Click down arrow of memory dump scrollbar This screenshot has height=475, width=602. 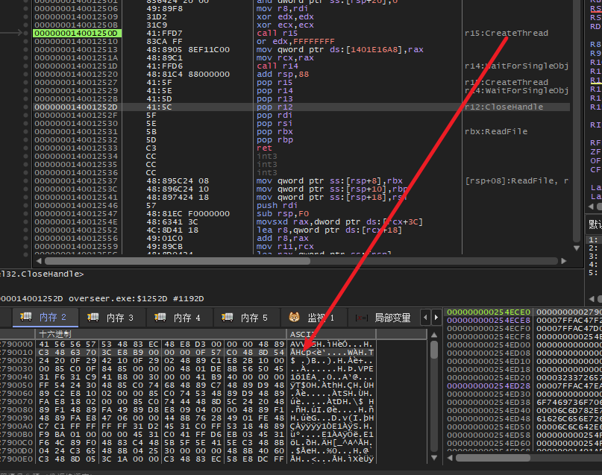434,458
